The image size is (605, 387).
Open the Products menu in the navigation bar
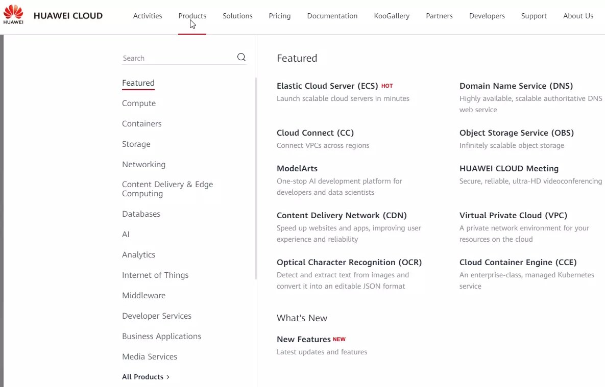pyautogui.click(x=192, y=16)
